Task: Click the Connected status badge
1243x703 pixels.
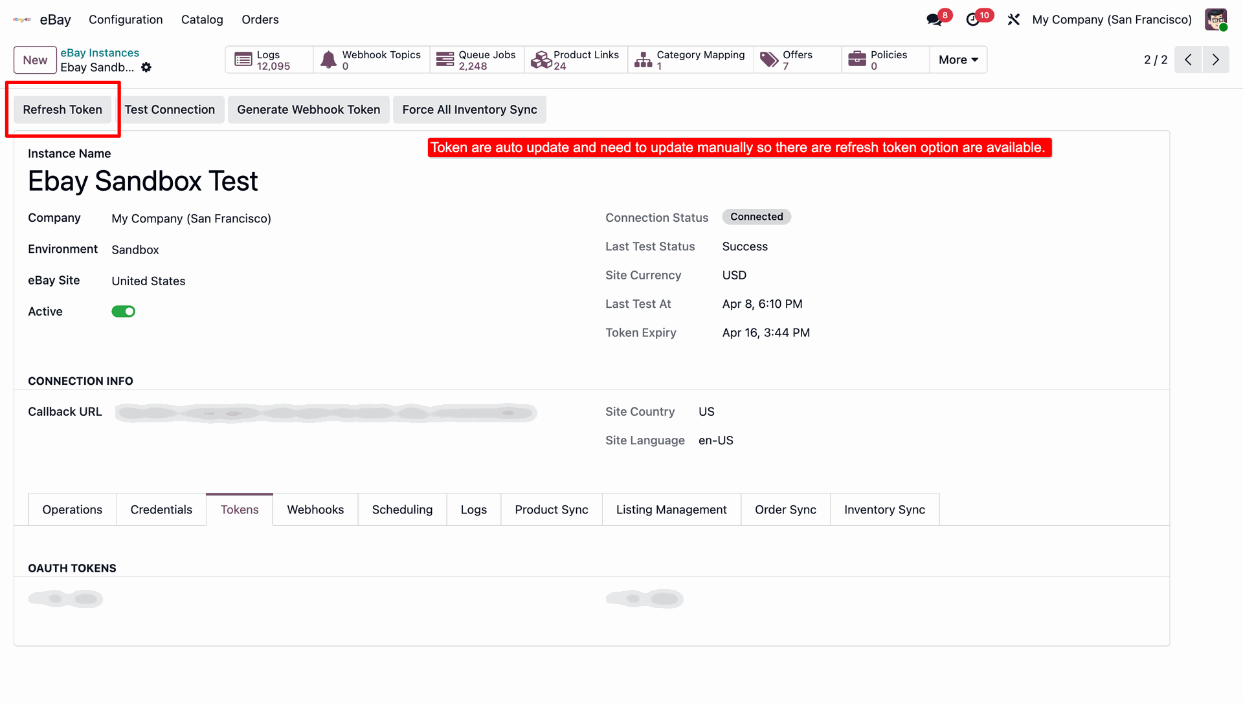Action: click(757, 217)
